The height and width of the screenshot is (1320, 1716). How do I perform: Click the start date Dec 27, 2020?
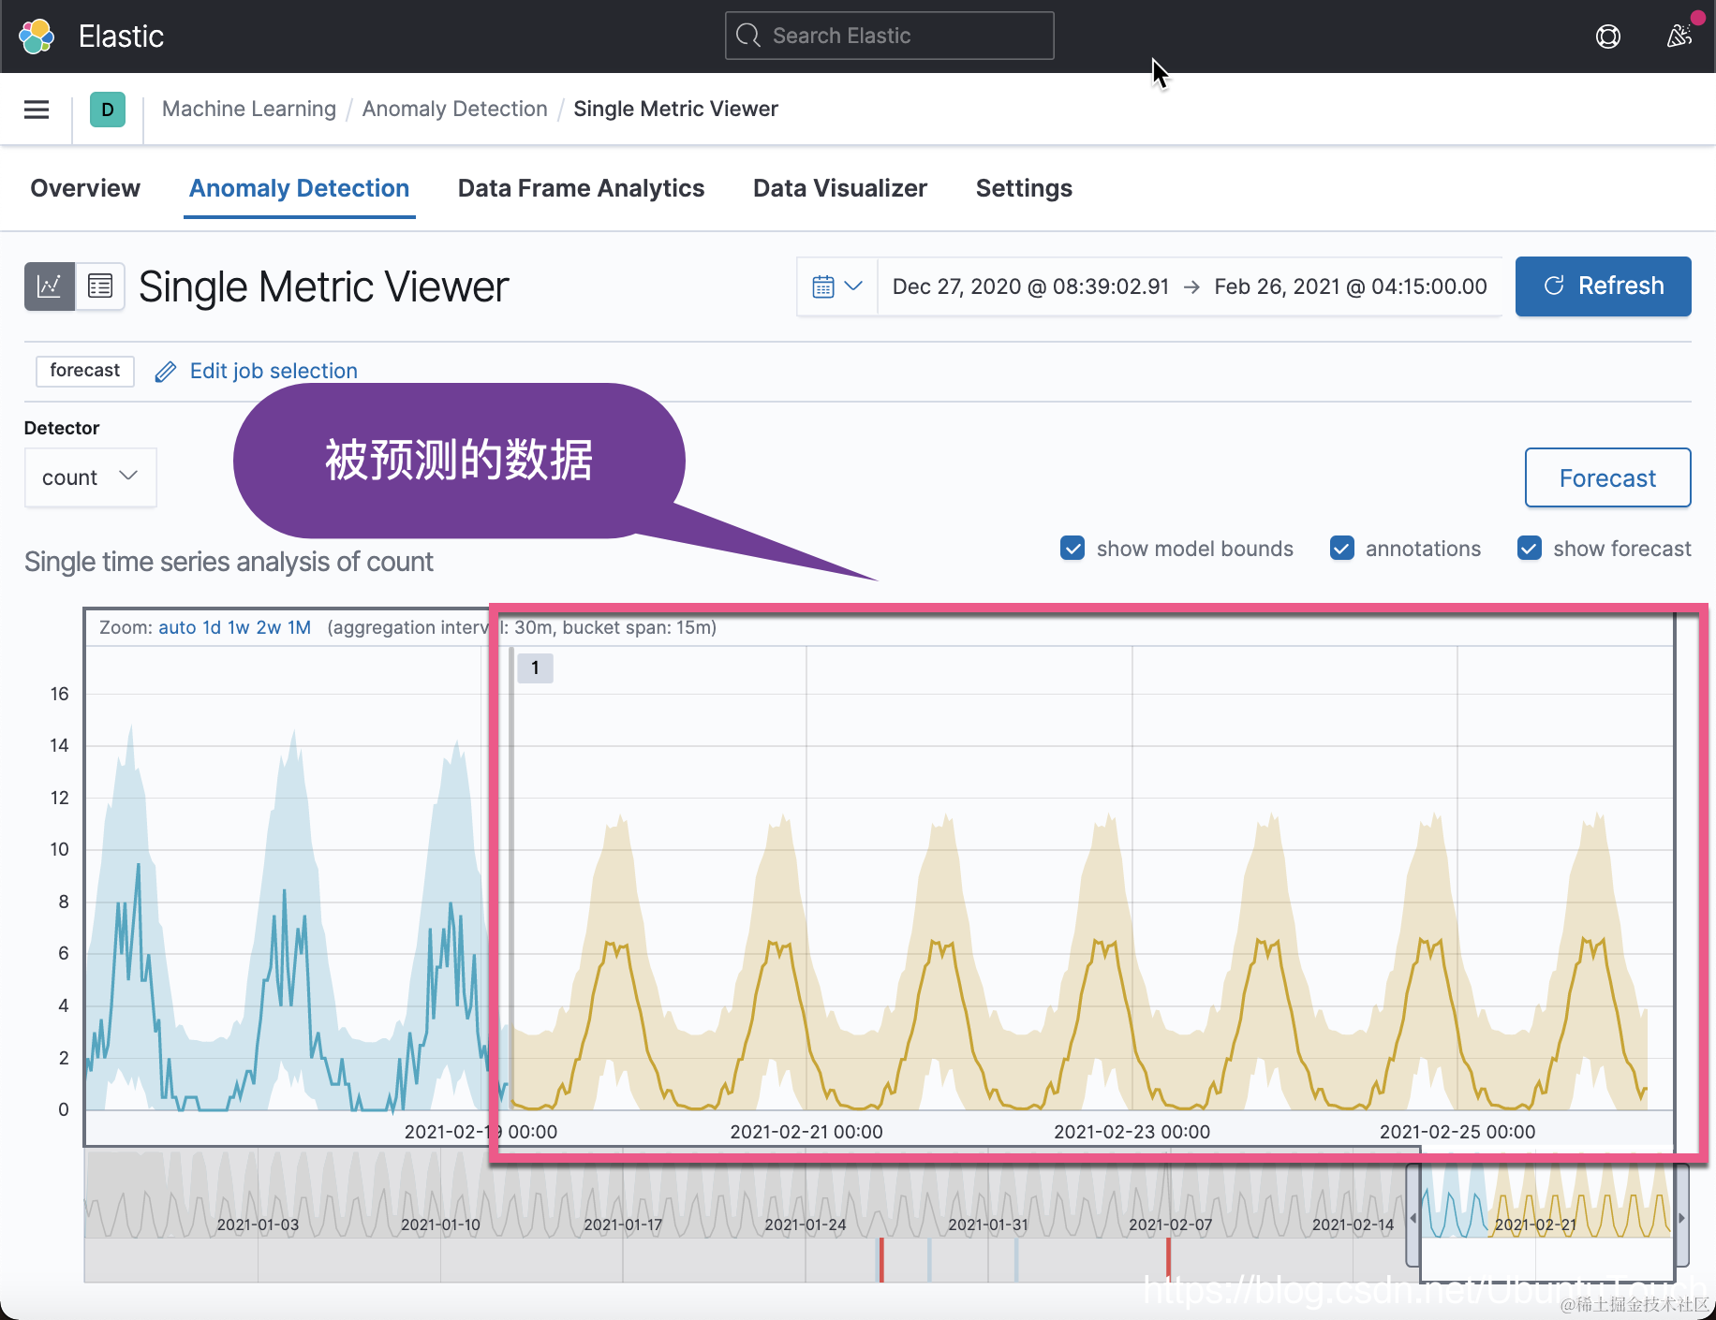1030,286
